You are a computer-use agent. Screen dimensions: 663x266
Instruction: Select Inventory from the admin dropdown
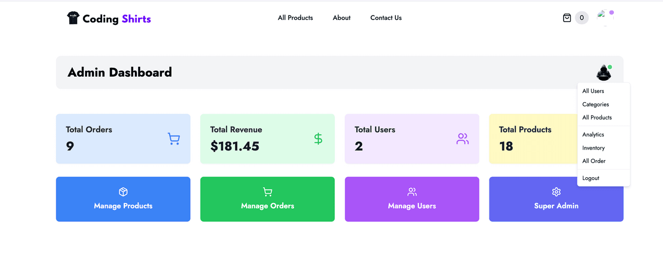pos(593,148)
